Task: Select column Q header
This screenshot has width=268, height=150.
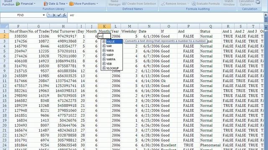Action: tap(211, 26)
